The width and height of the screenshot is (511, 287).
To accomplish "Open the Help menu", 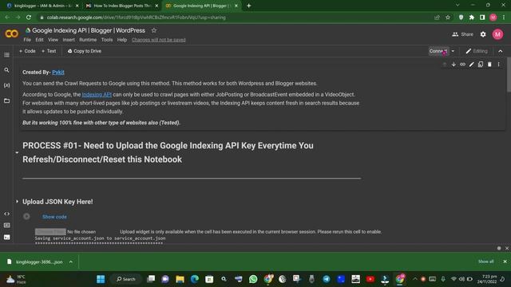I will click(122, 40).
